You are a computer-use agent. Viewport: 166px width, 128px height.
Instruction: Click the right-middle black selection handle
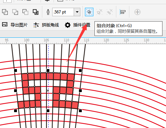[80, 91]
